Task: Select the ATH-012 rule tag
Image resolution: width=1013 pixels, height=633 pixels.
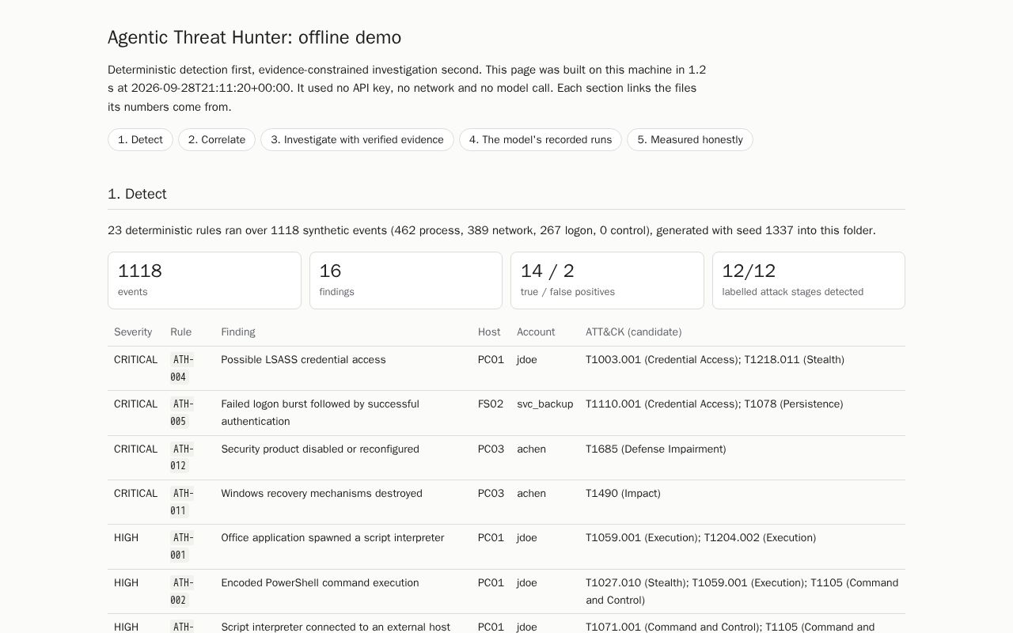Action: [x=182, y=457]
